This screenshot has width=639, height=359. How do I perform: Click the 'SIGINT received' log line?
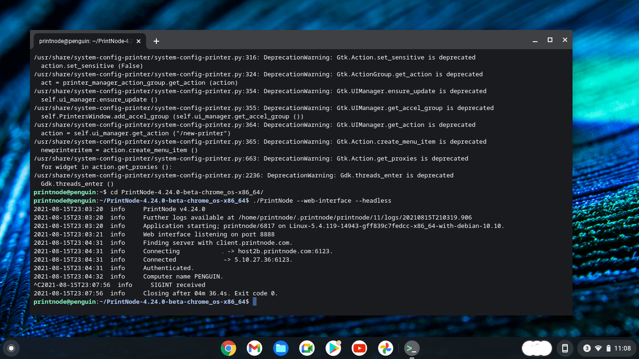pos(178,285)
